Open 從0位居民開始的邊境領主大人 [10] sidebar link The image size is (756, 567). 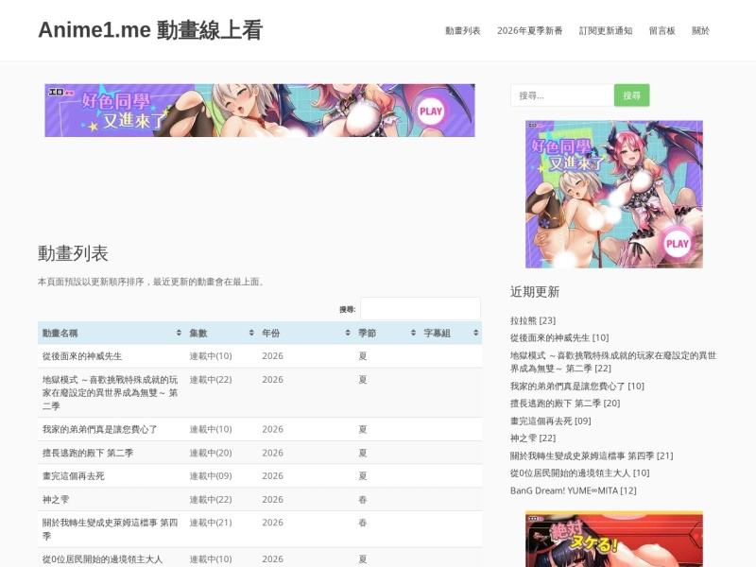580,473
